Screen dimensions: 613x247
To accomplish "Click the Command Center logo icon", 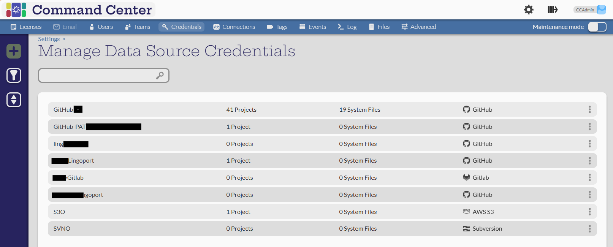I will (x=16, y=10).
